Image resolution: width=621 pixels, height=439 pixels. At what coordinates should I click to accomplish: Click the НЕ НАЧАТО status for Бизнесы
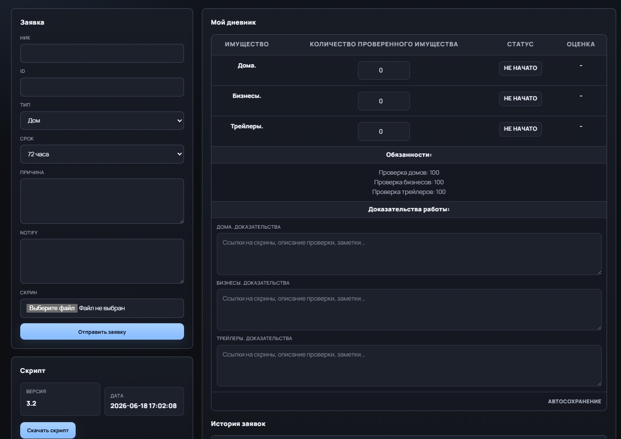[x=520, y=98]
